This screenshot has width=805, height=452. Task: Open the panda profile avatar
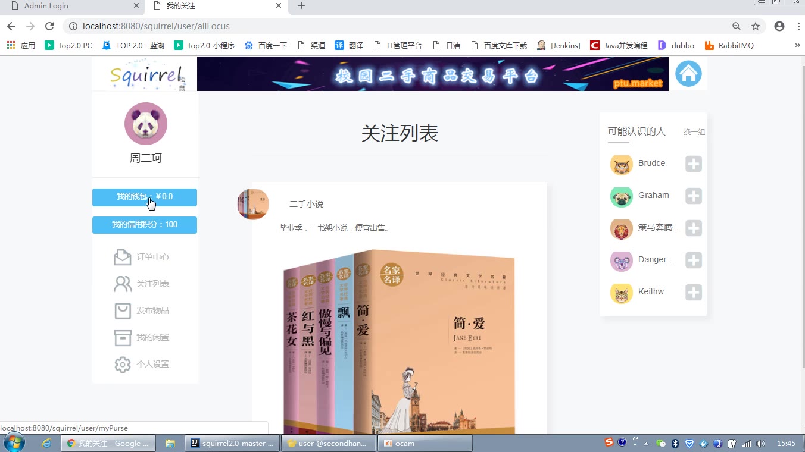point(146,124)
